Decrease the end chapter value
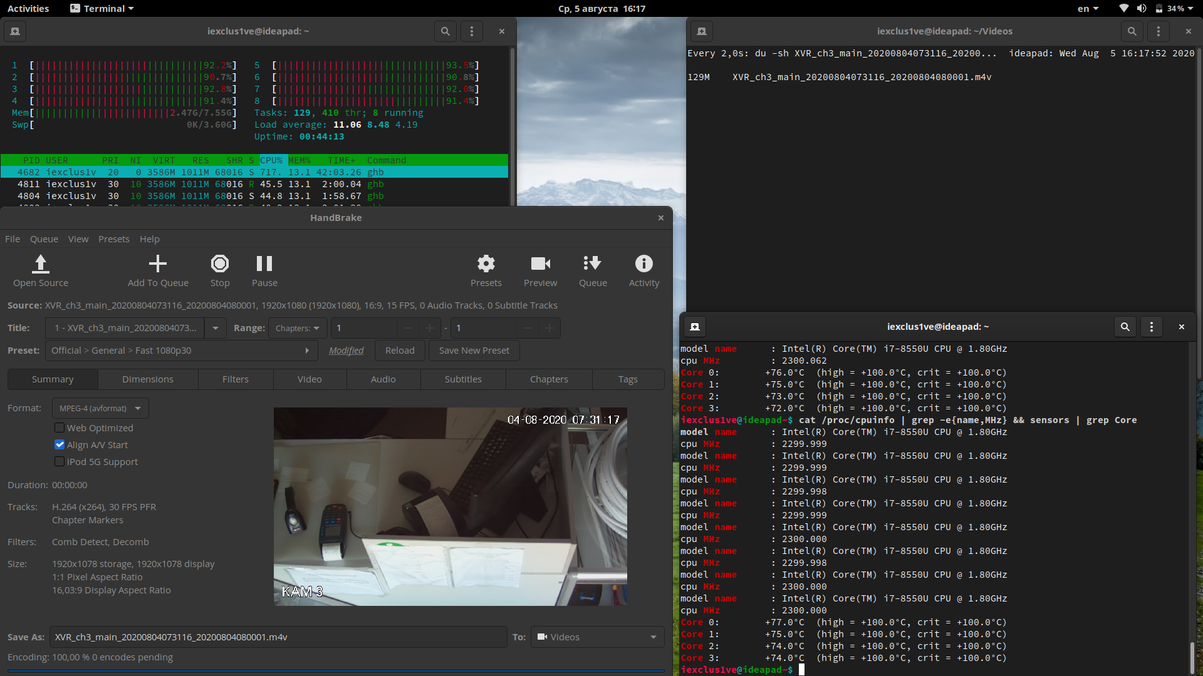The height and width of the screenshot is (676, 1203). point(528,328)
